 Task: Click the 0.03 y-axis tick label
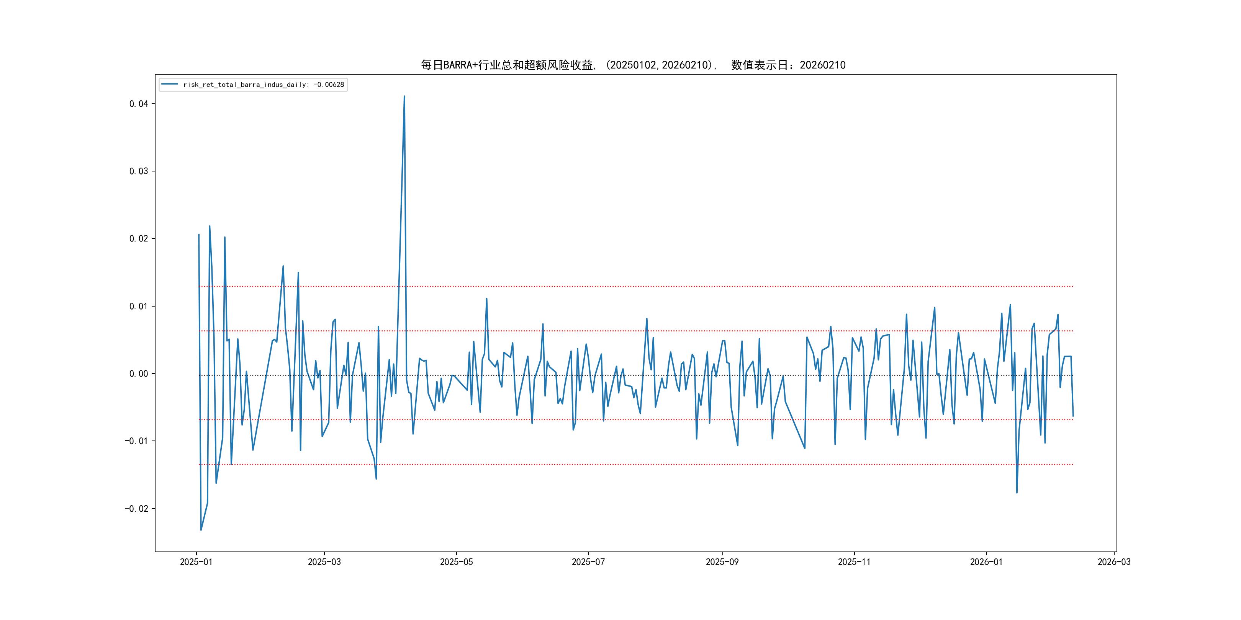[x=139, y=171]
